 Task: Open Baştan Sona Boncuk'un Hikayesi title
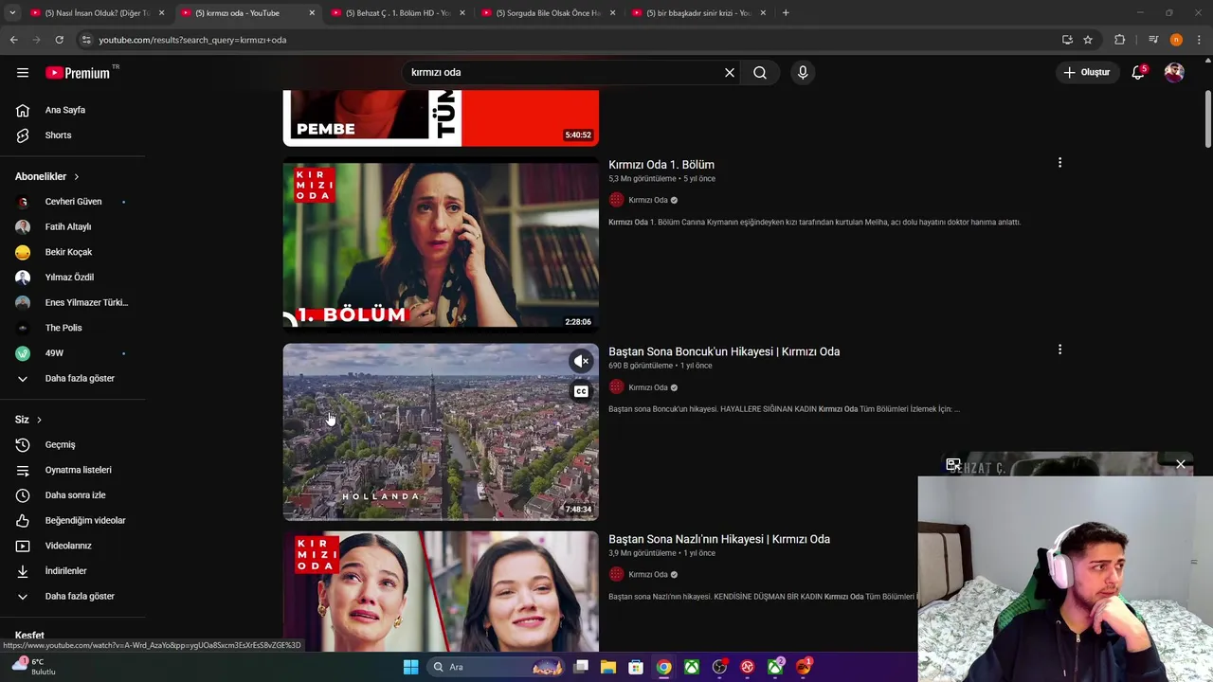724,351
